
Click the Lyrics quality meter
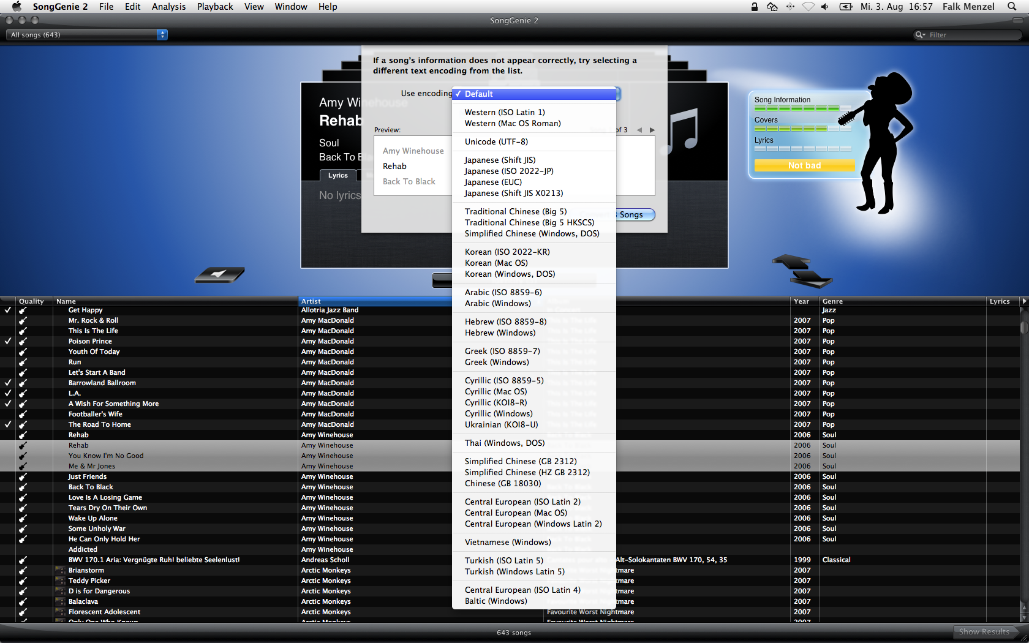(x=803, y=149)
